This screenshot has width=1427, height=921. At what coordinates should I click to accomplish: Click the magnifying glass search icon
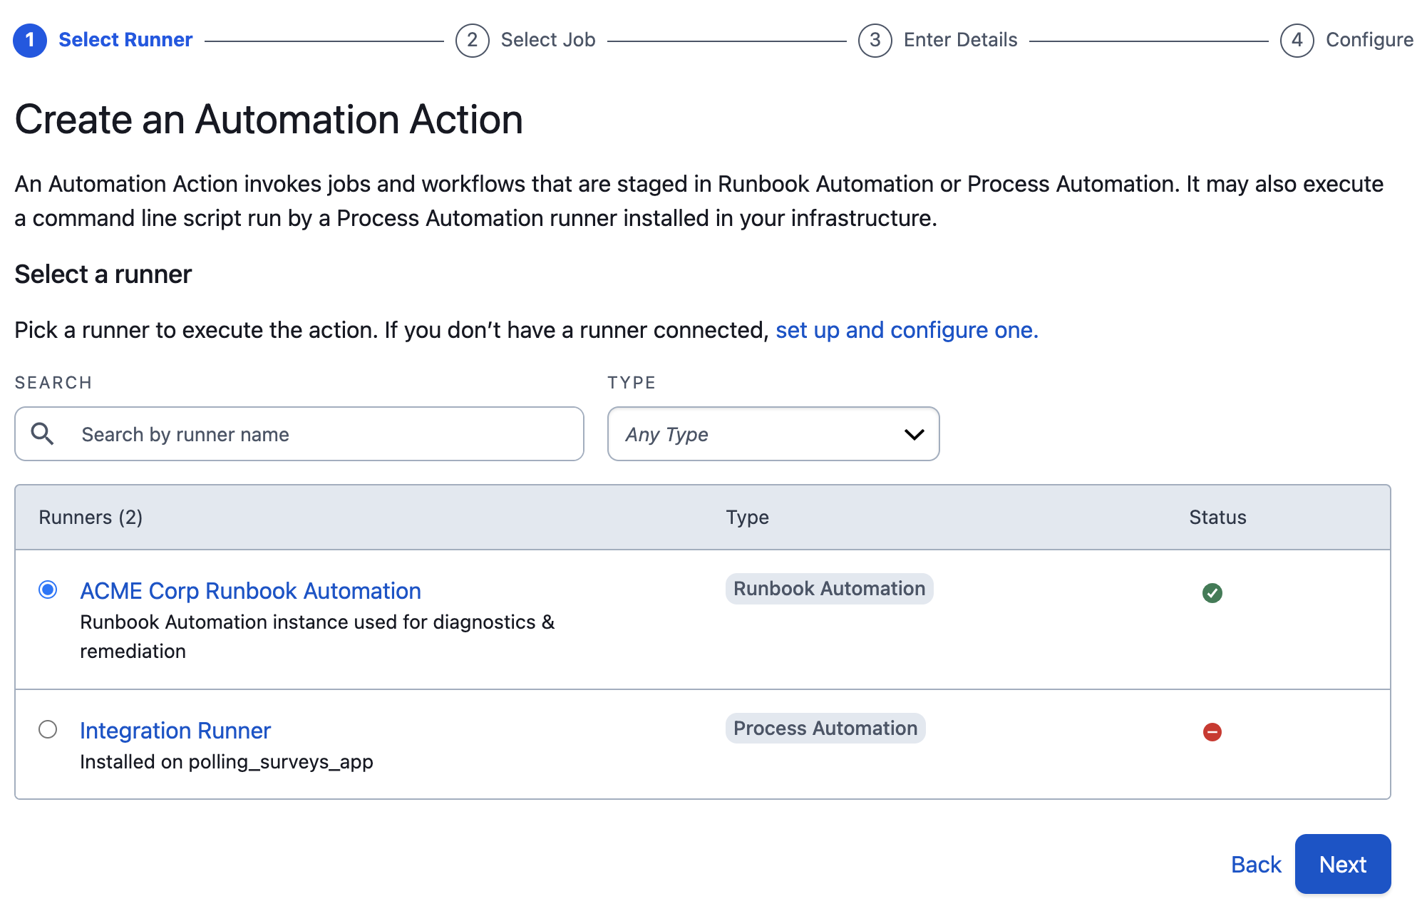tap(43, 433)
